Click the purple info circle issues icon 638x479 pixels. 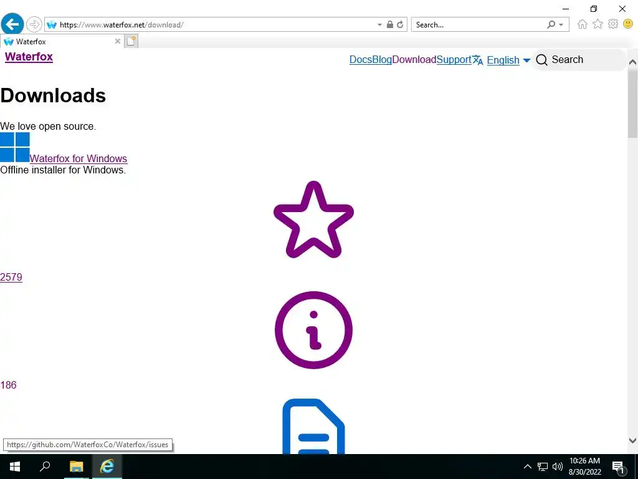(313, 330)
